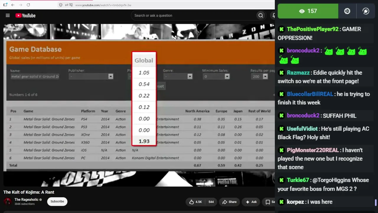The height and width of the screenshot is (213, 378).
Task: Click the Europe column header
Action: (x=221, y=111)
